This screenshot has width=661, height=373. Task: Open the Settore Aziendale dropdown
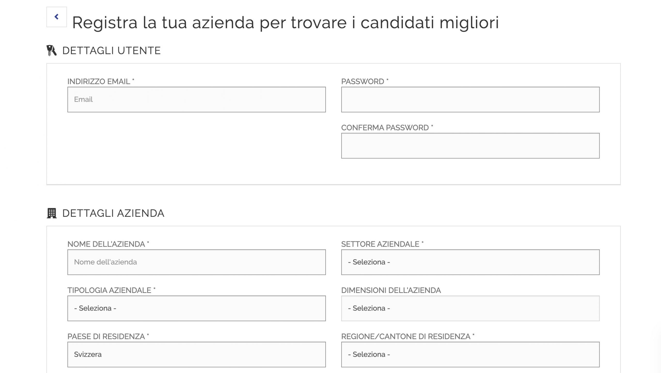pyautogui.click(x=470, y=262)
